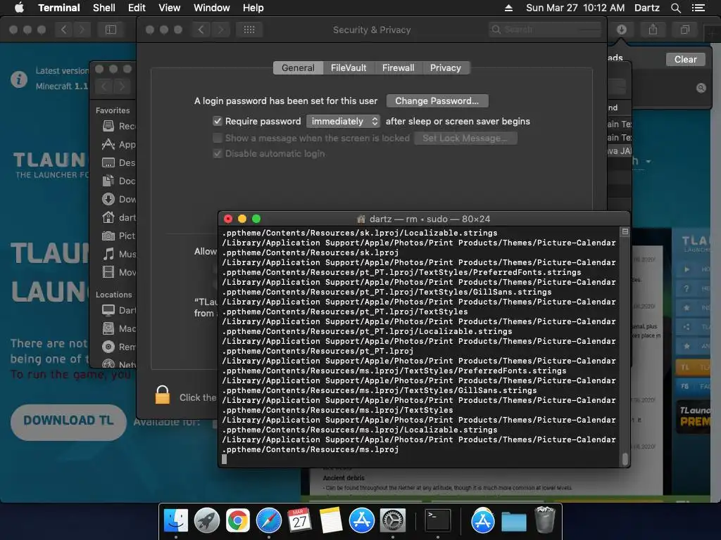
Task: Toggle the Require password checkbox
Action: coord(218,121)
